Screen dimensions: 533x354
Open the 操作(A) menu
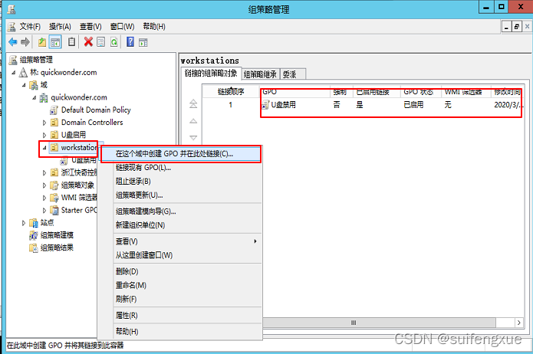coord(60,27)
